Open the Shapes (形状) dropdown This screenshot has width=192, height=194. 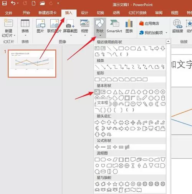pyautogui.click(x=100, y=27)
